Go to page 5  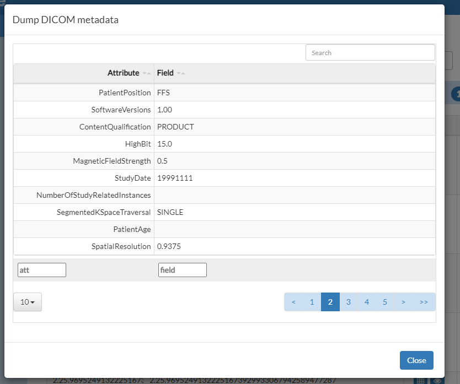pos(385,302)
